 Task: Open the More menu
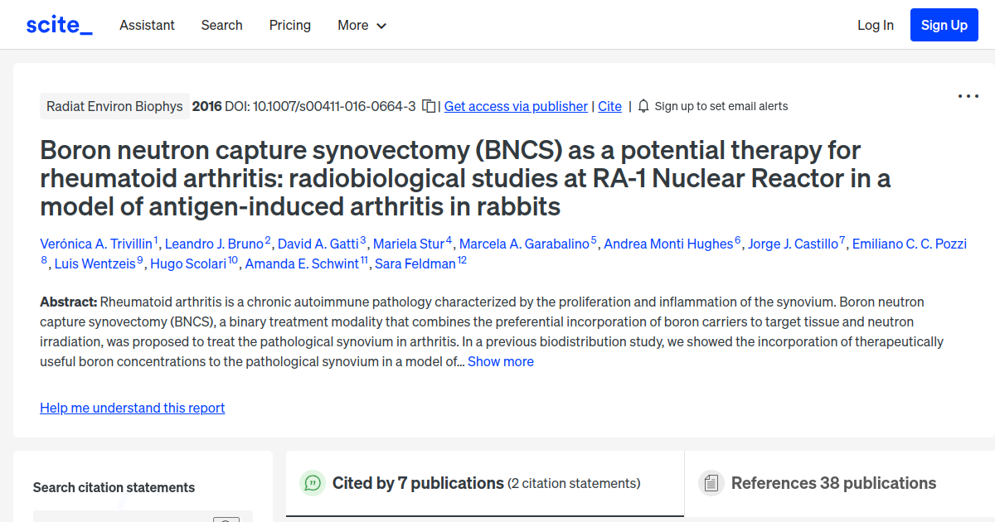[x=352, y=25]
